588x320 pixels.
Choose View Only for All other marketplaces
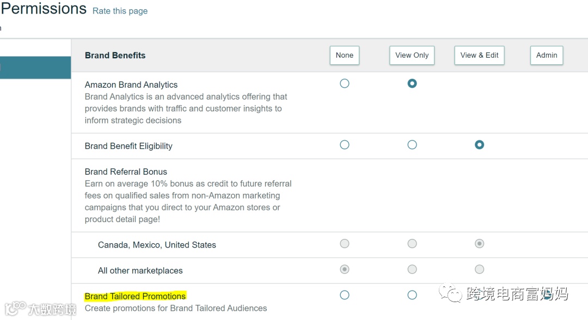412,269
